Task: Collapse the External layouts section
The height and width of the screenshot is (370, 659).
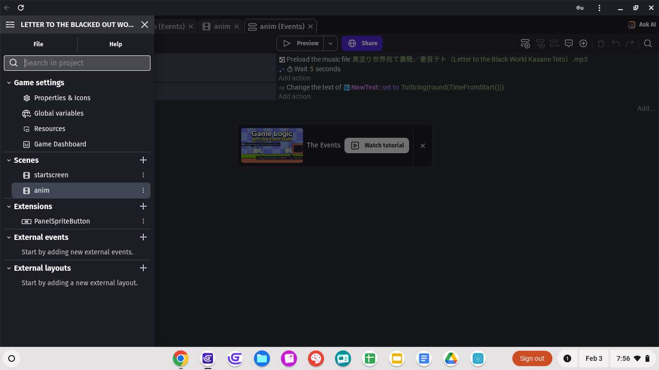Action: click(9, 268)
